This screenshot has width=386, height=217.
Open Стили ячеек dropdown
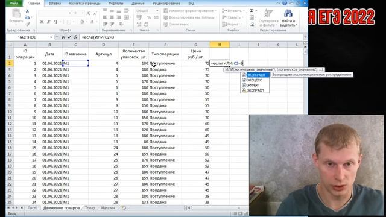[x=177, y=24]
